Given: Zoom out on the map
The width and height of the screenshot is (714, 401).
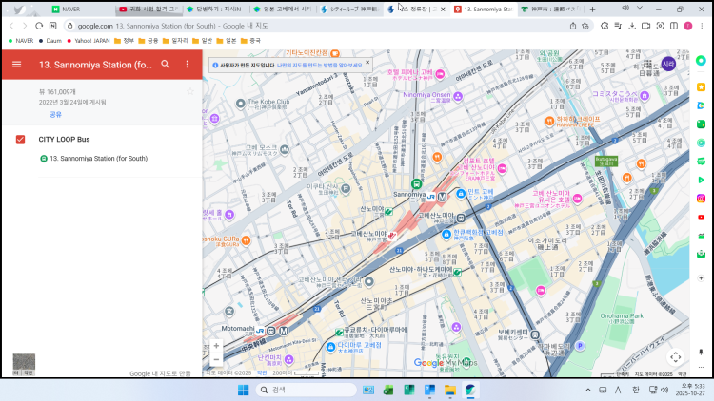Looking at the screenshot, I should point(216,359).
